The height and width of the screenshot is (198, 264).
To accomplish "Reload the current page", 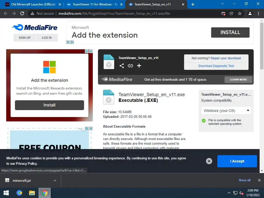I will (x=22, y=13).
